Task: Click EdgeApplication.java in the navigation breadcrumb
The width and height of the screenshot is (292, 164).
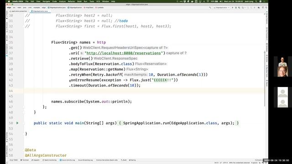Action: tap(57, 8)
